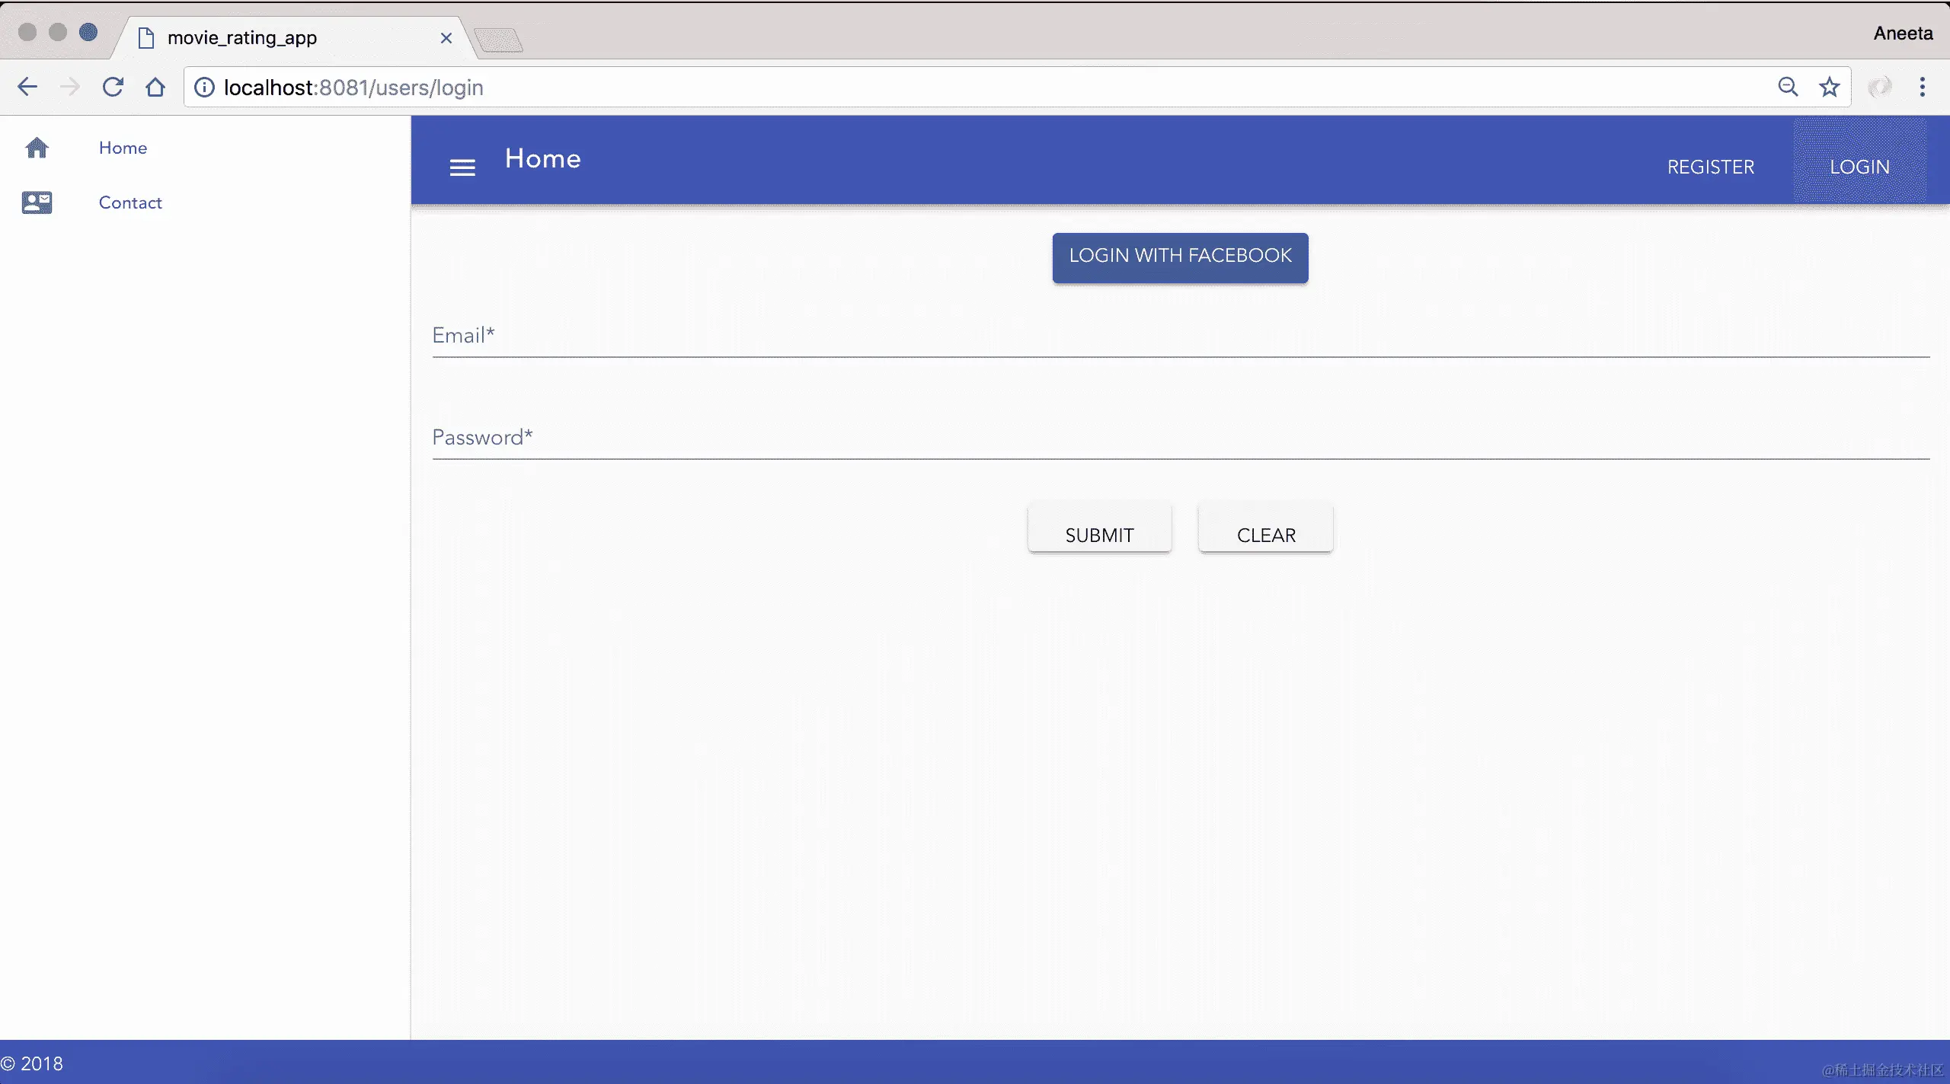Image resolution: width=1950 pixels, height=1084 pixels.
Task: Open a new browser tab
Action: 498,40
